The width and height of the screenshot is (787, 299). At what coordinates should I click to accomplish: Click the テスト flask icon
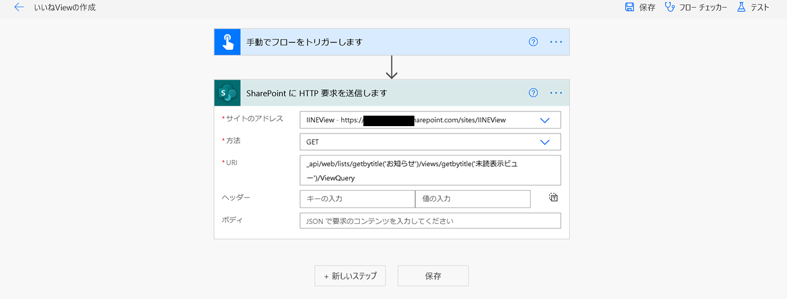(741, 7)
